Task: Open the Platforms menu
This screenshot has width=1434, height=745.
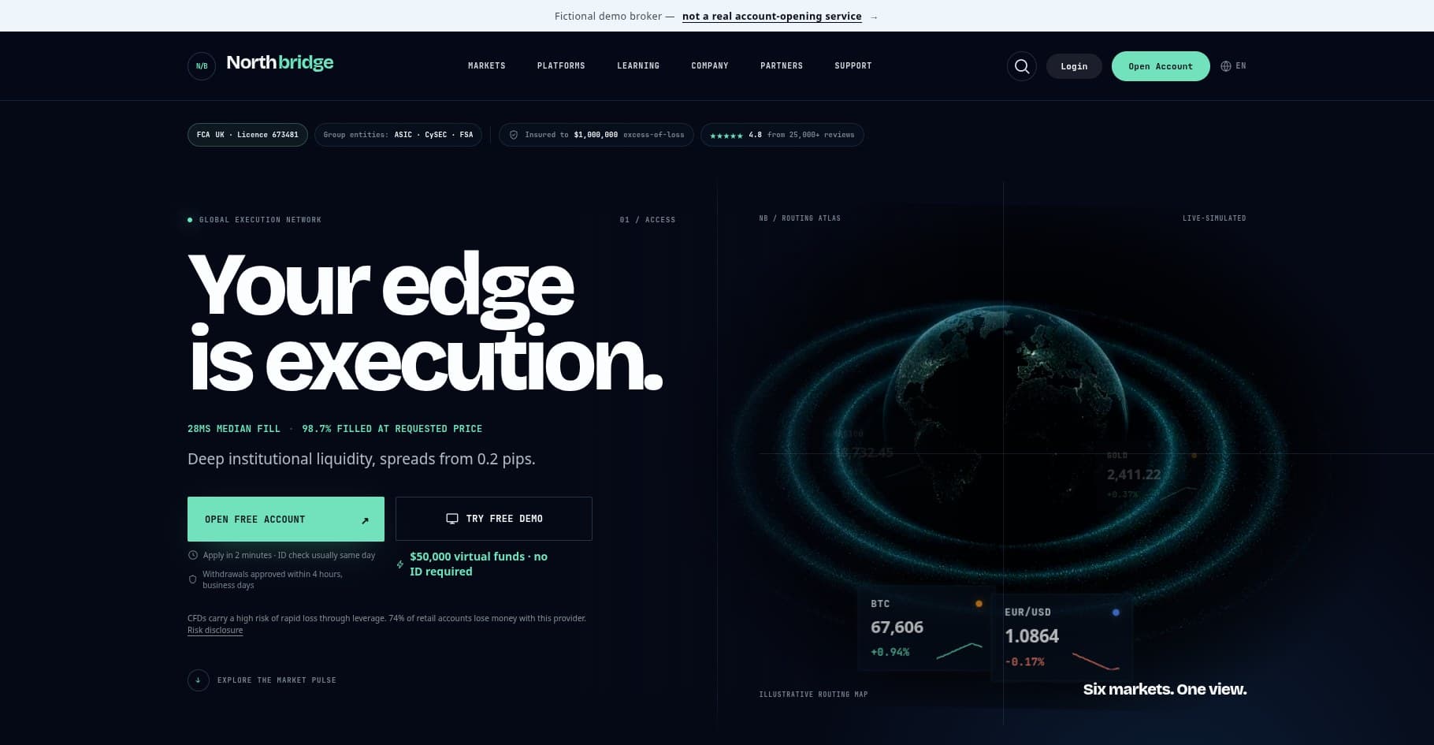Action: pos(561,66)
